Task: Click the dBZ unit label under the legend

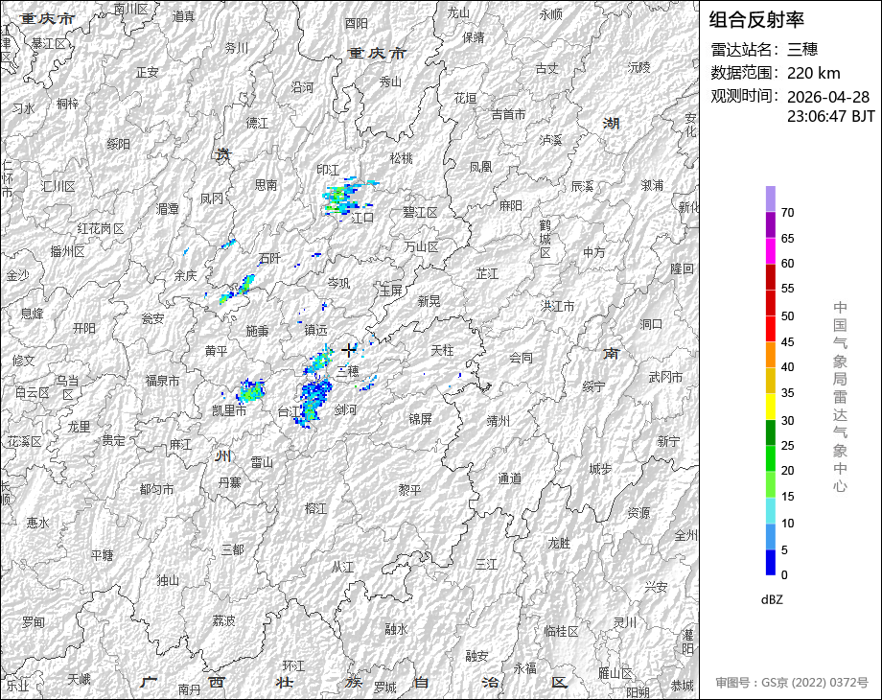Action: (x=772, y=599)
